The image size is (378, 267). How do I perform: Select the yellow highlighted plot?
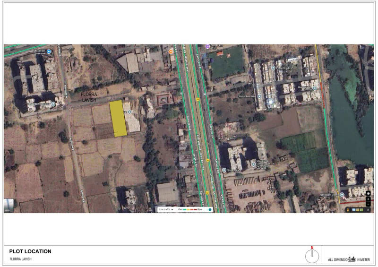[x=118, y=119]
